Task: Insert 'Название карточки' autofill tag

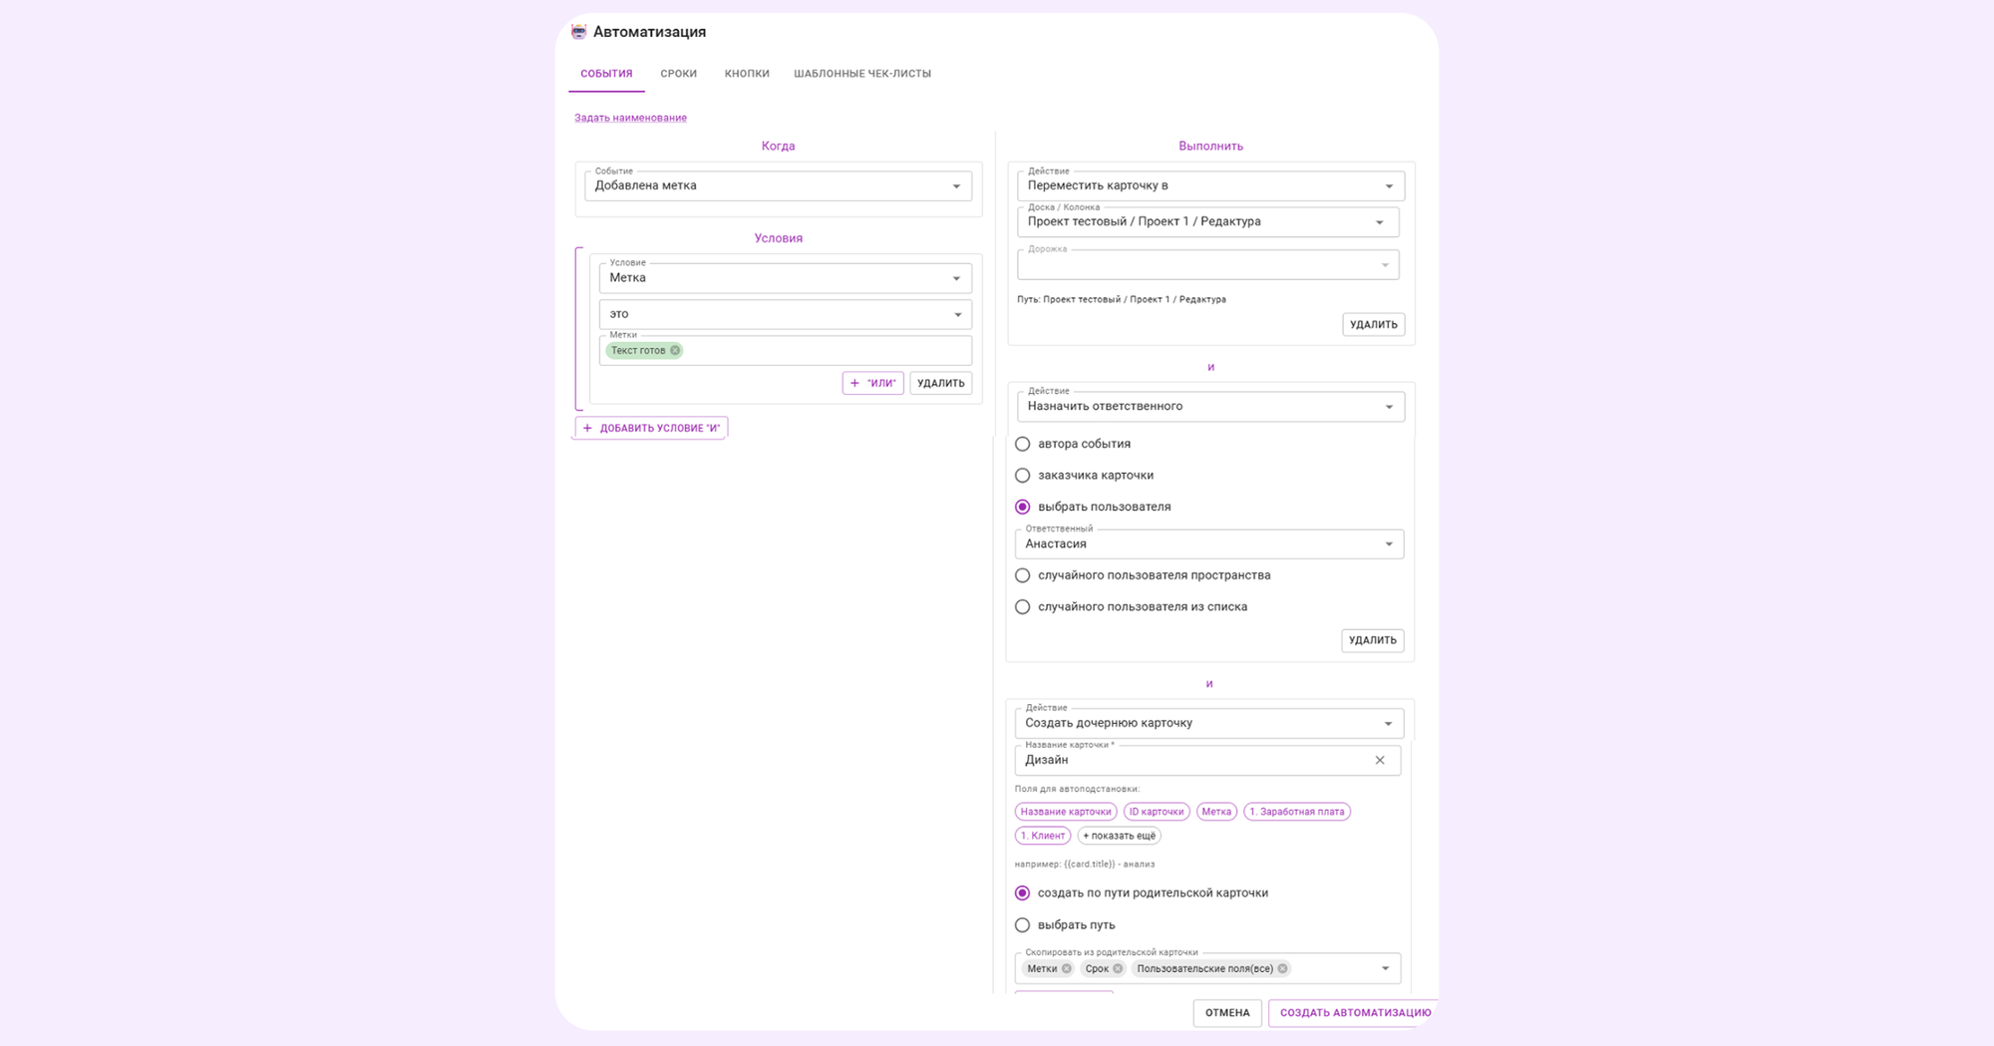Action: pyautogui.click(x=1065, y=812)
